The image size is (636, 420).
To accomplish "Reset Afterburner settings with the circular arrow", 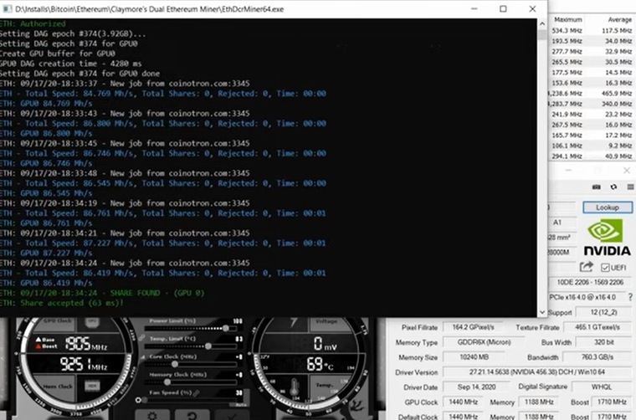I will 192,415.
